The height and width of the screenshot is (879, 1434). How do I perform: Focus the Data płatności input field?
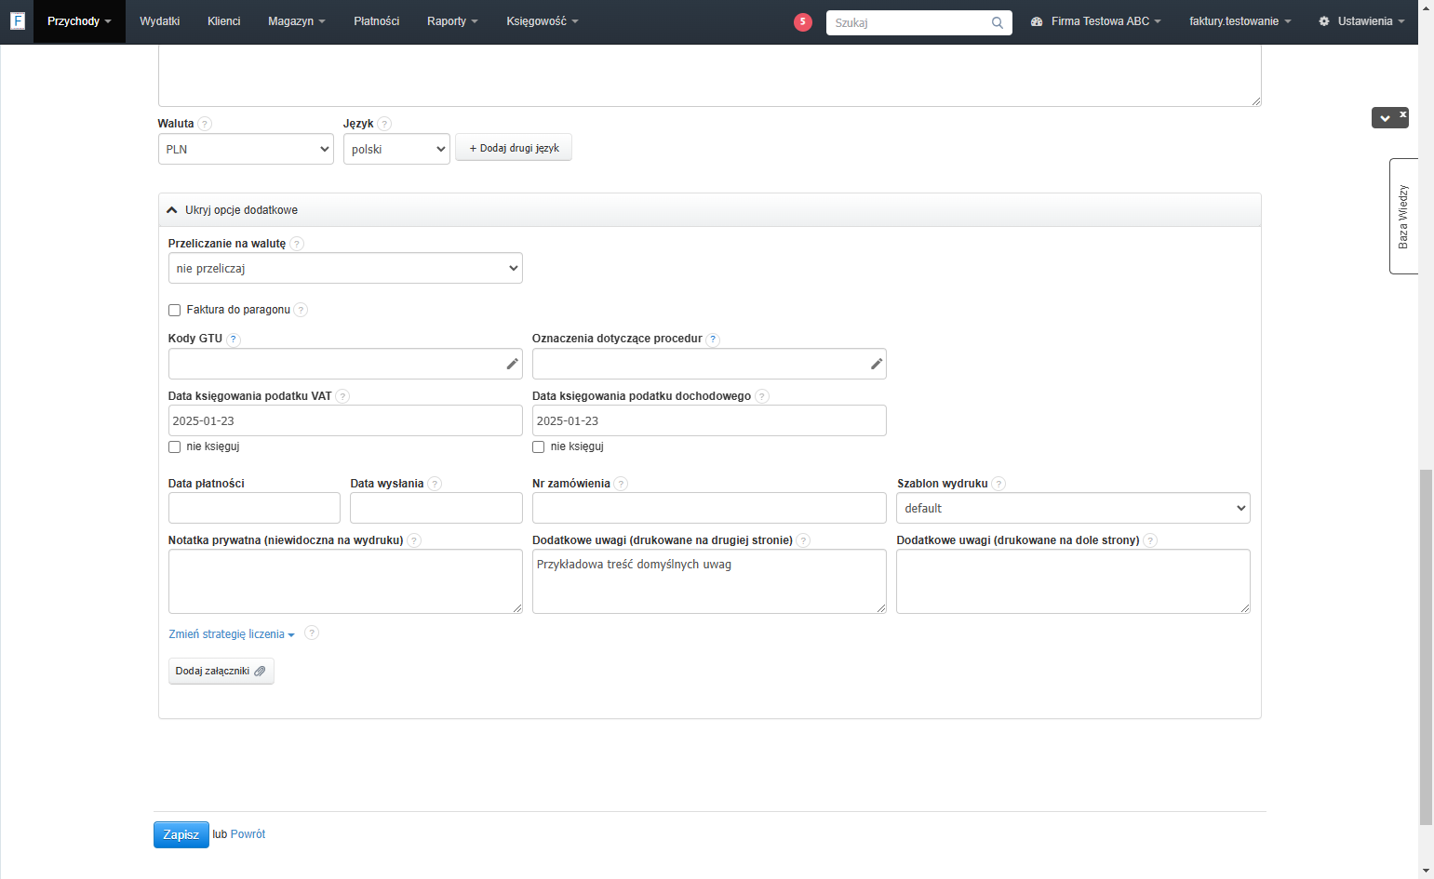(x=254, y=508)
